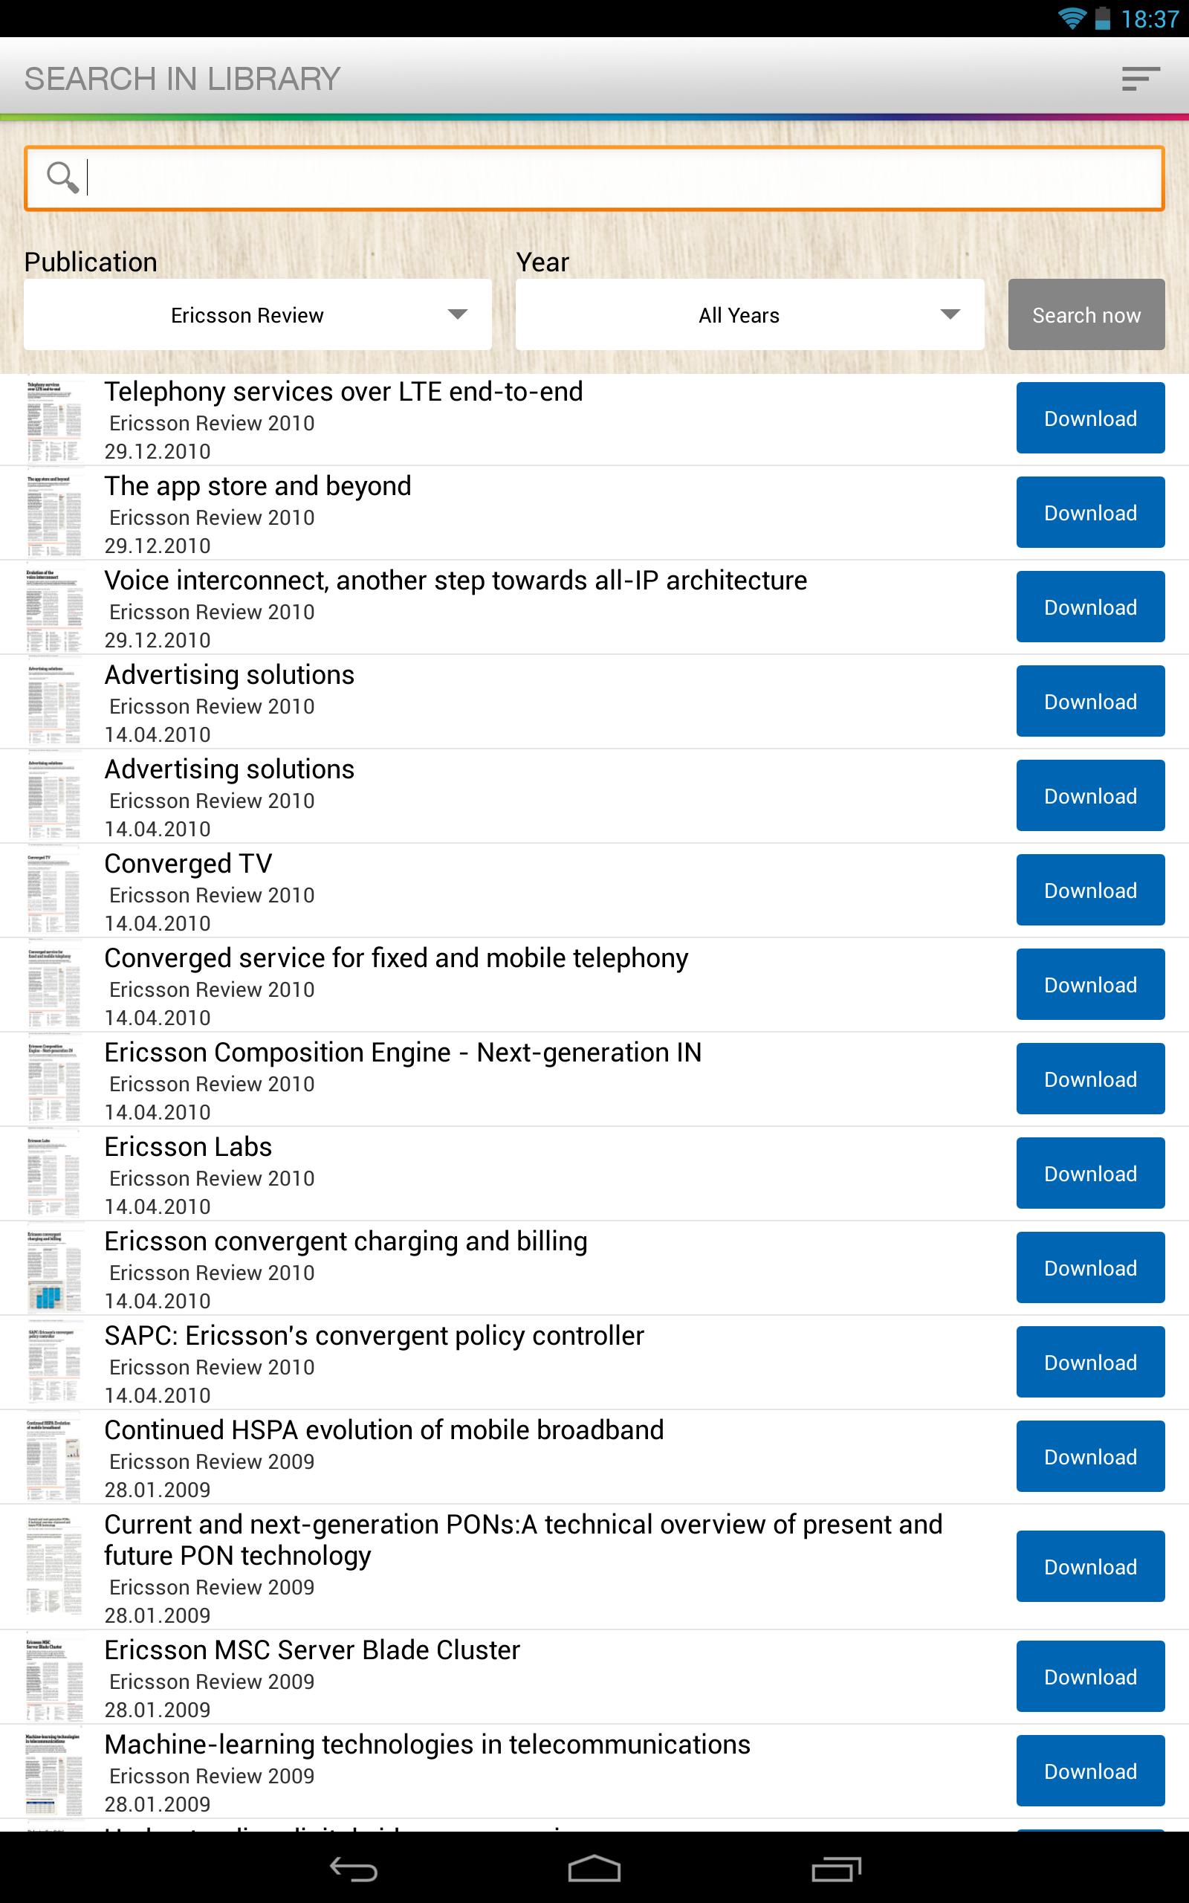Tap the SAPC convergent policy controller entry
This screenshot has width=1189, height=1903.
point(375,1335)
